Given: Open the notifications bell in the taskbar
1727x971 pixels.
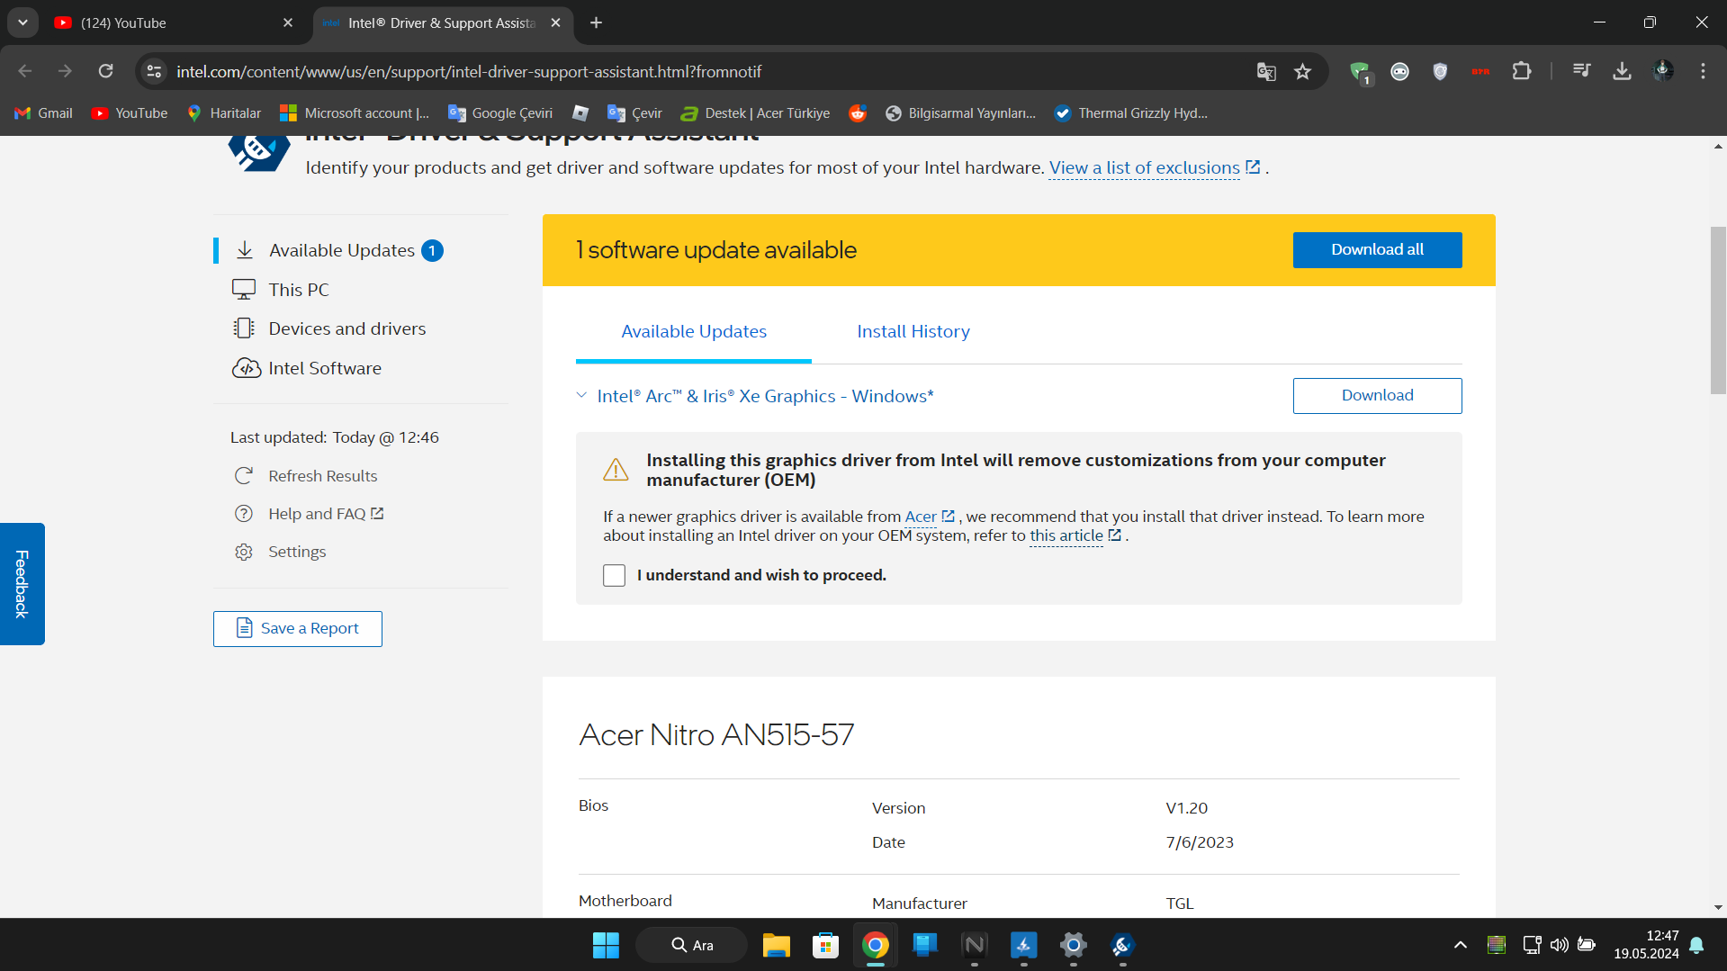Looking at the screenshot, I should pos(1696,945).
